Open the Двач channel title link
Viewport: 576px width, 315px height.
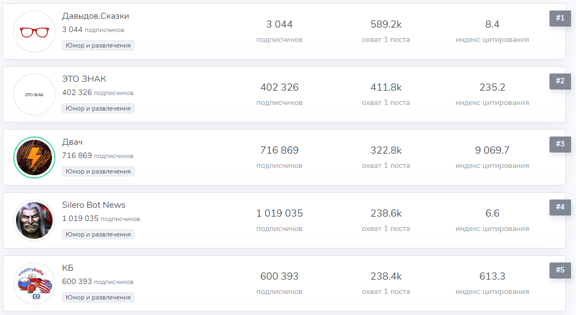pyautogui.click(x=72, y=142)
